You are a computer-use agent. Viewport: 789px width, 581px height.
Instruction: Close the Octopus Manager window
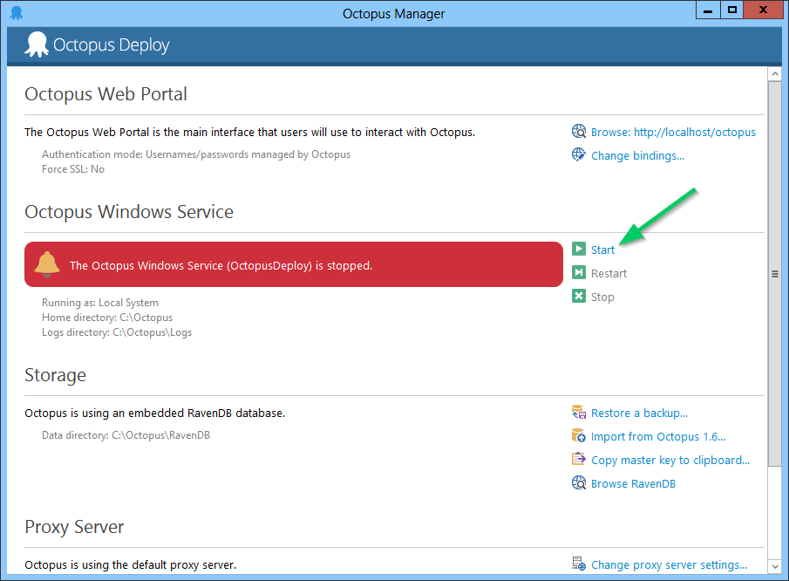(x=764, y=10)
